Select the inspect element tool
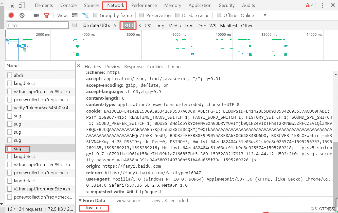 [11, 5]
